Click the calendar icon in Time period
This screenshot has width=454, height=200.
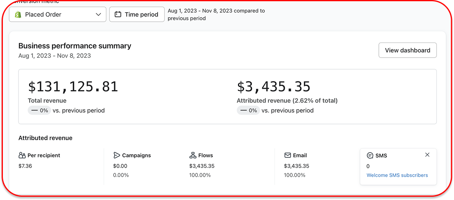tap(118, 14)
